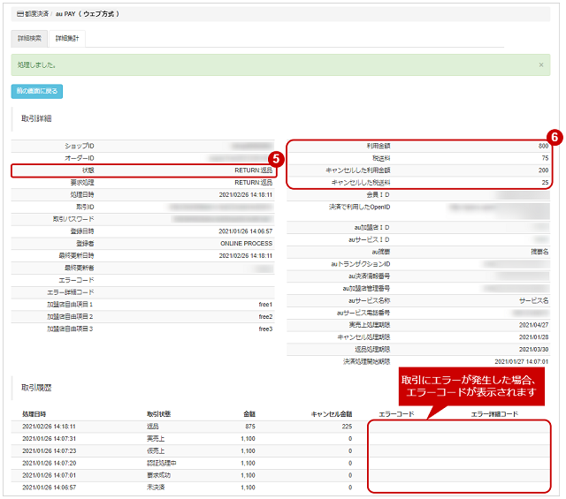Click history timestamp 2021/01/26 14:07:31
The width and height of the screenshot is (566, 499).
[50, 438]
